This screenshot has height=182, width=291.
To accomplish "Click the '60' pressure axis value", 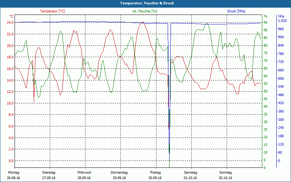I will pos(280,152).
